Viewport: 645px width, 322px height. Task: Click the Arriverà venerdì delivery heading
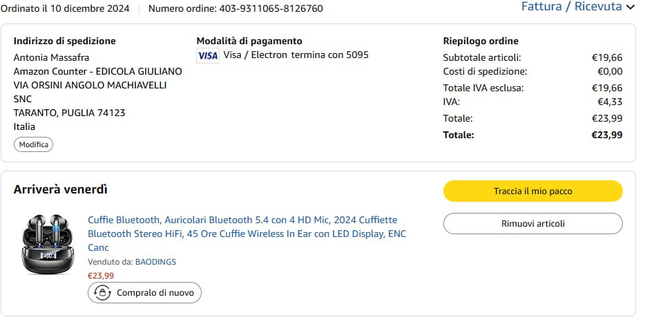61,189
